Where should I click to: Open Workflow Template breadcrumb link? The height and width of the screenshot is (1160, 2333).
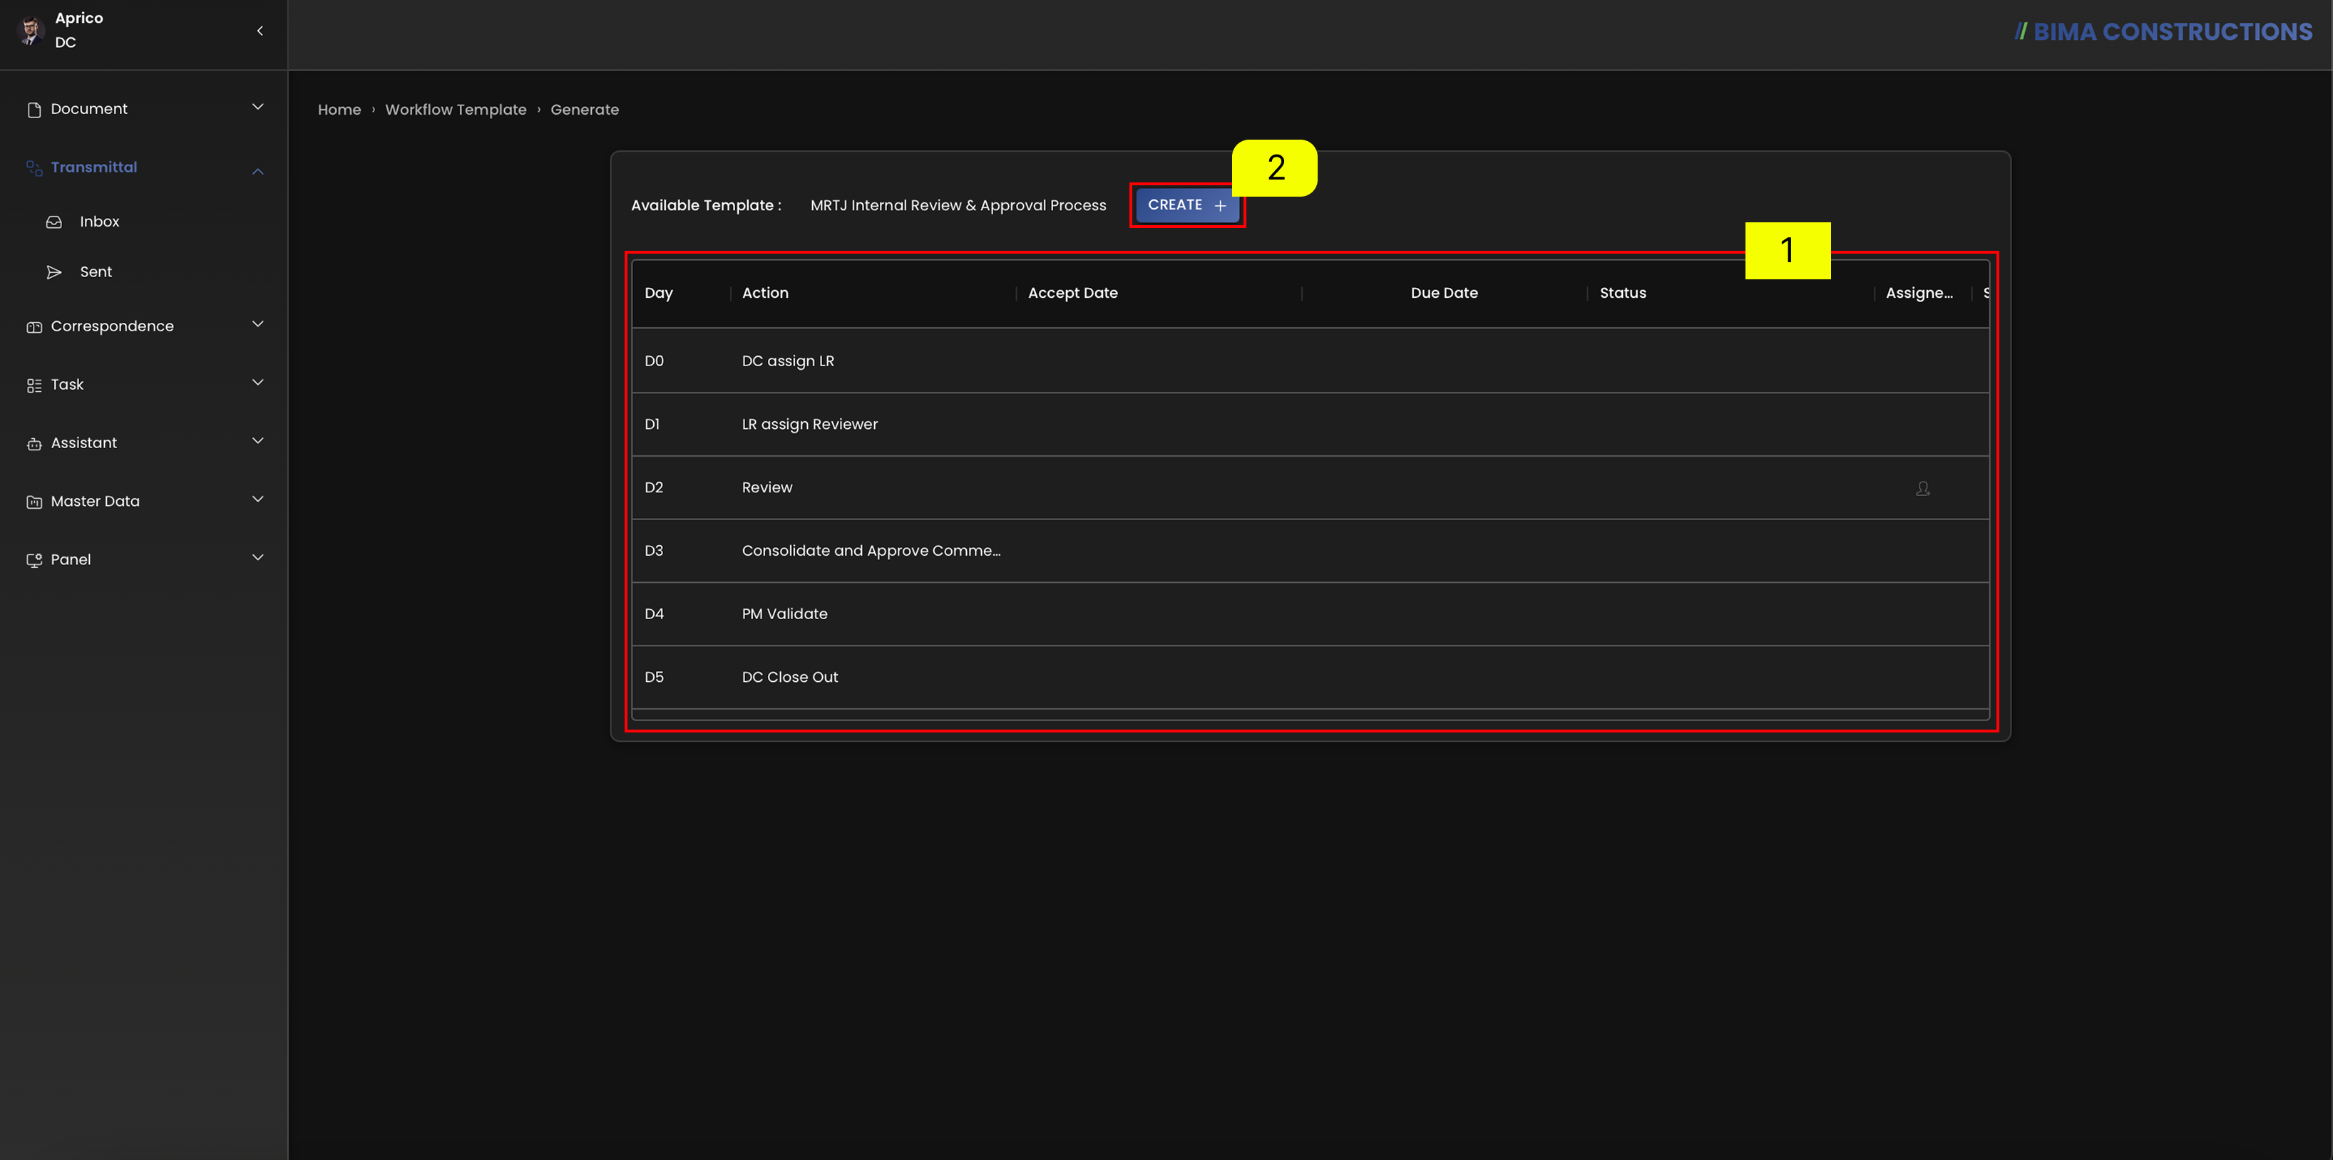pyautogui.click(x=456, y=110)
